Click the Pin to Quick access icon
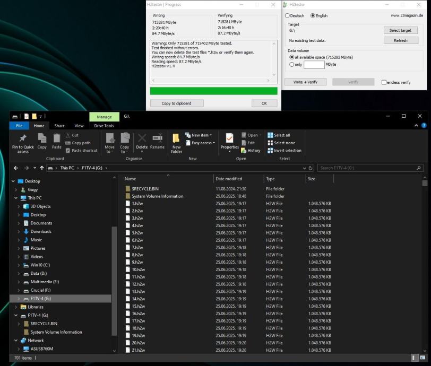Image resolution: width=431 pixels, height=366 pixels. pyautogui.click(x=23, y=139)
